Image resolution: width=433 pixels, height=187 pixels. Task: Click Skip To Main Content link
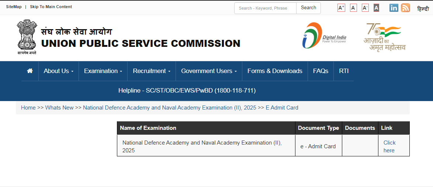[51, 7]
